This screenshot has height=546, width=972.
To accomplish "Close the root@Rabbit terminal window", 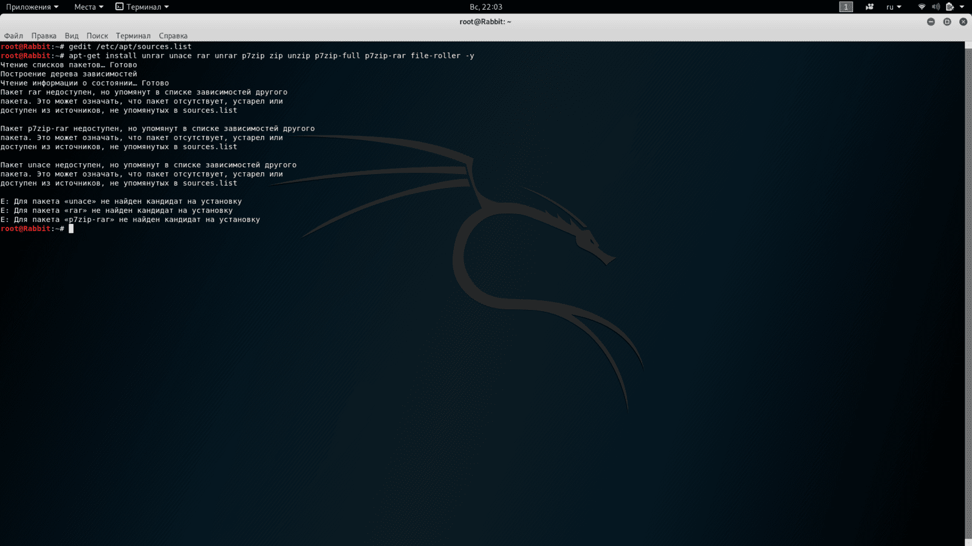I will tap(963, 22).
